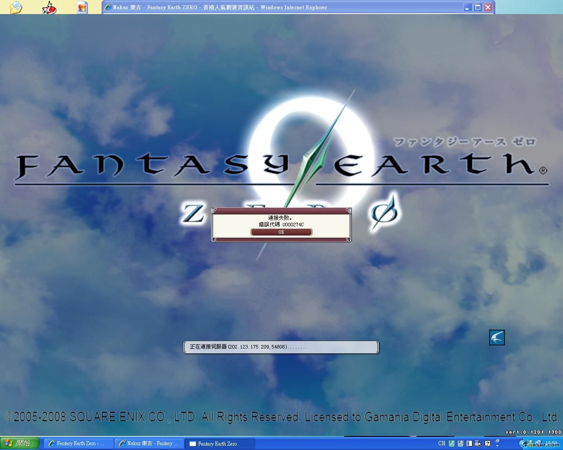
Task: Click CH language indicator in language bar
Action: tap(442, 443)
